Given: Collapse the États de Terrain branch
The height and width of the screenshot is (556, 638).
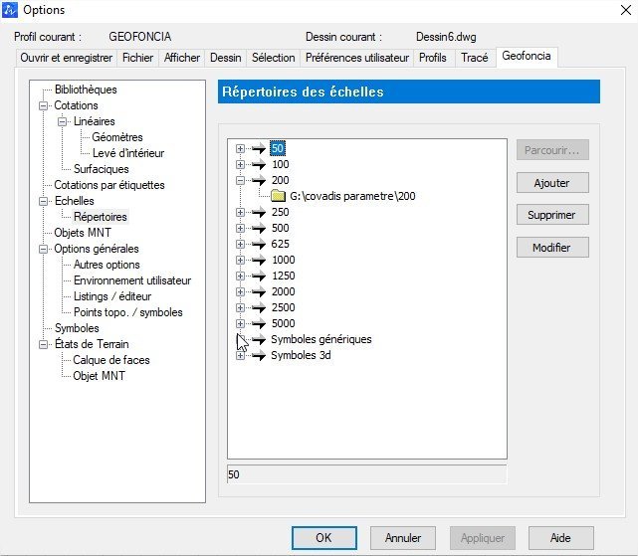Looking at the screenshot, I should pos(43,344).
